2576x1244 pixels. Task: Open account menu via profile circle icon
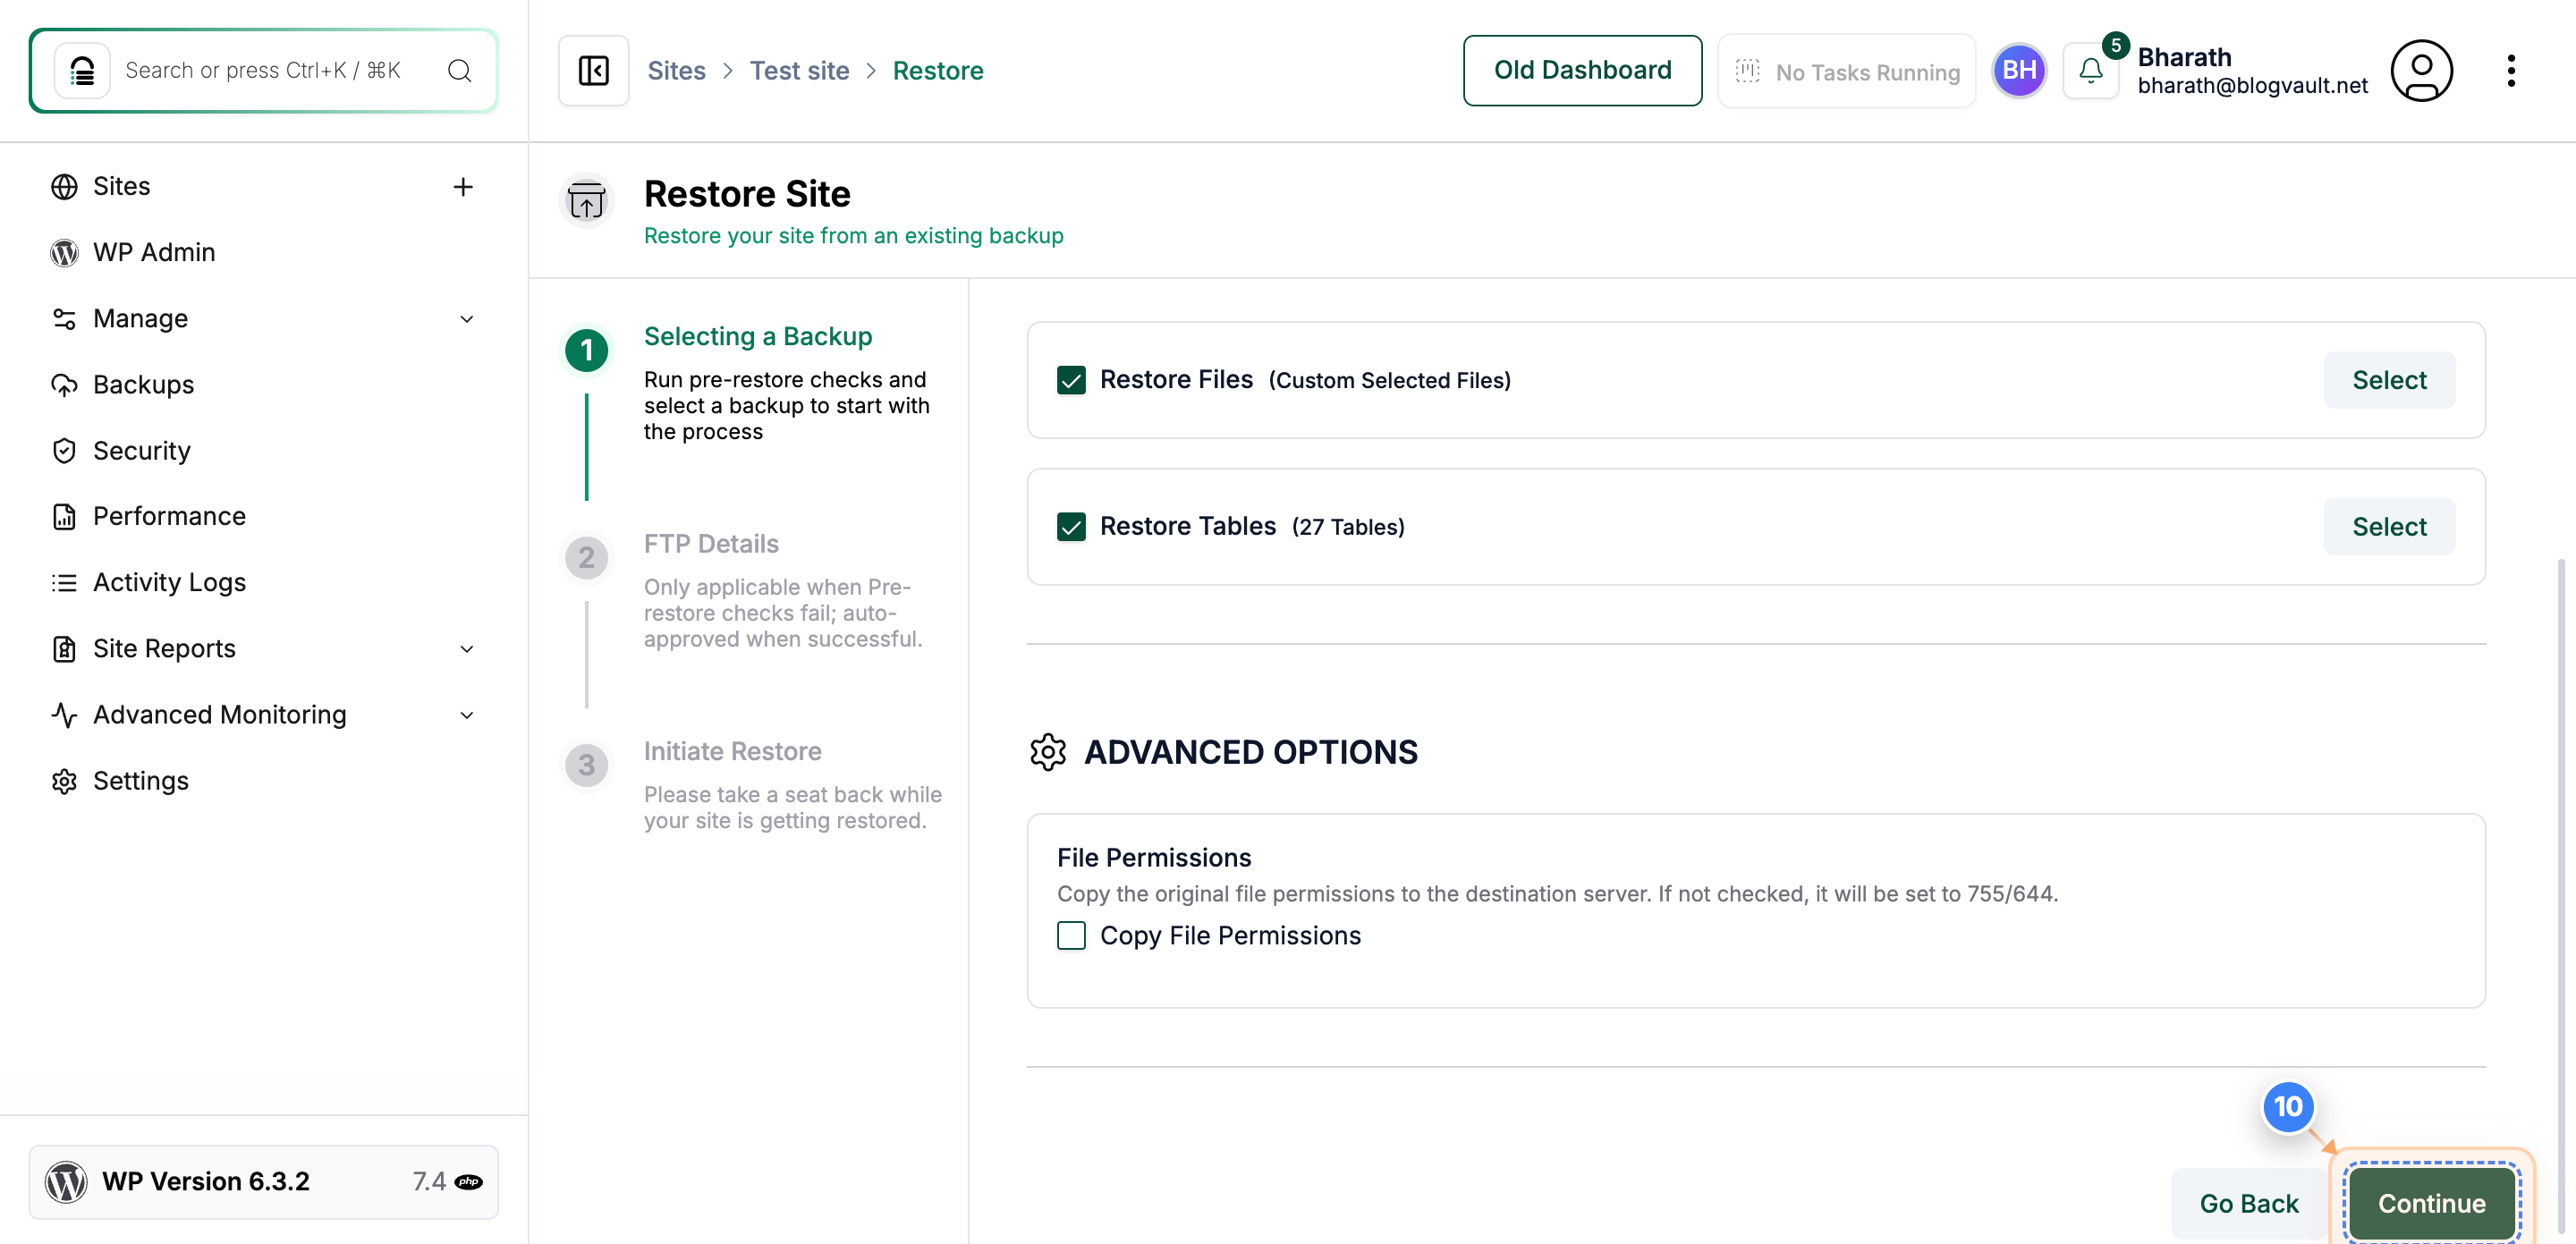coord(2422,70)
